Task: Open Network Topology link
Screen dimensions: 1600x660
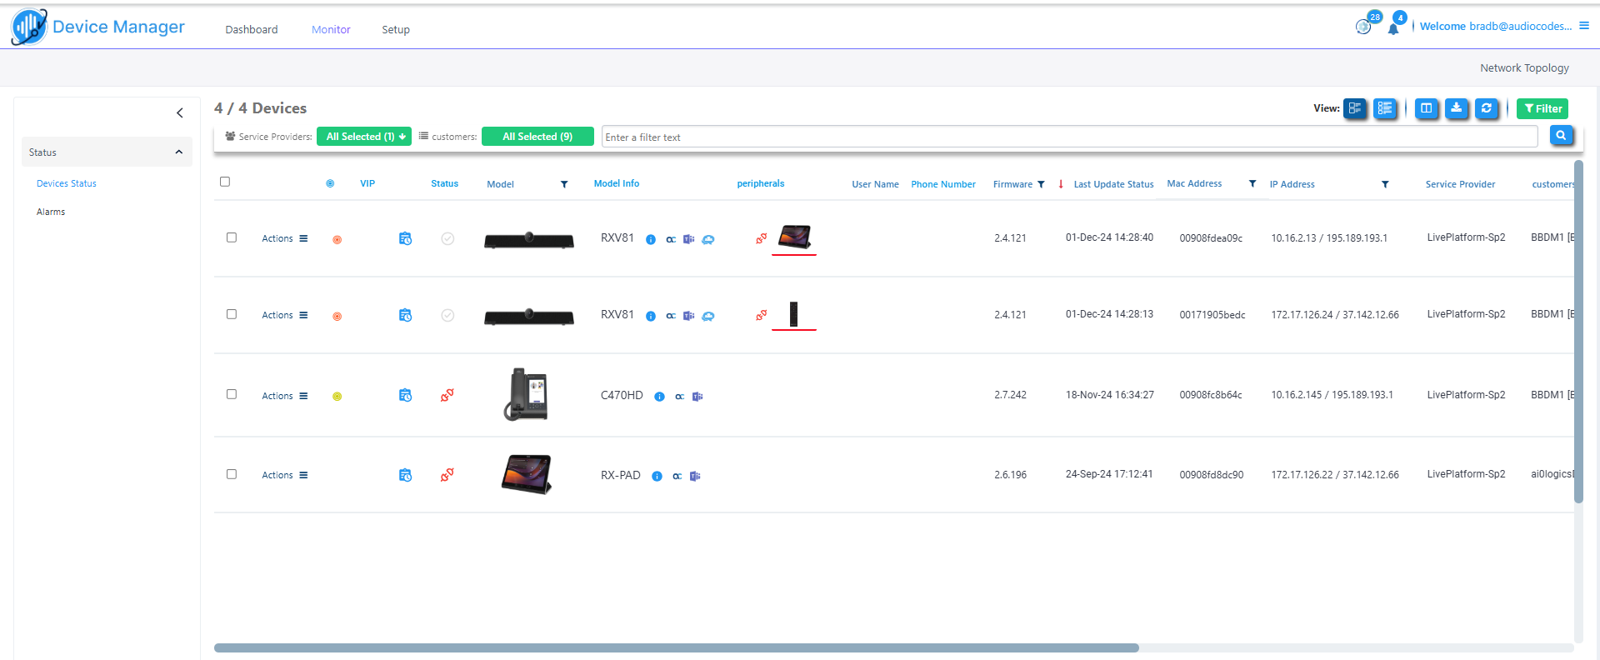Action: tap(1524, 67)
